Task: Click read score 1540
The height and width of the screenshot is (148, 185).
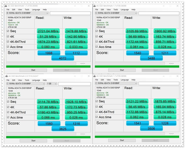Action: (x=138, y=53)
